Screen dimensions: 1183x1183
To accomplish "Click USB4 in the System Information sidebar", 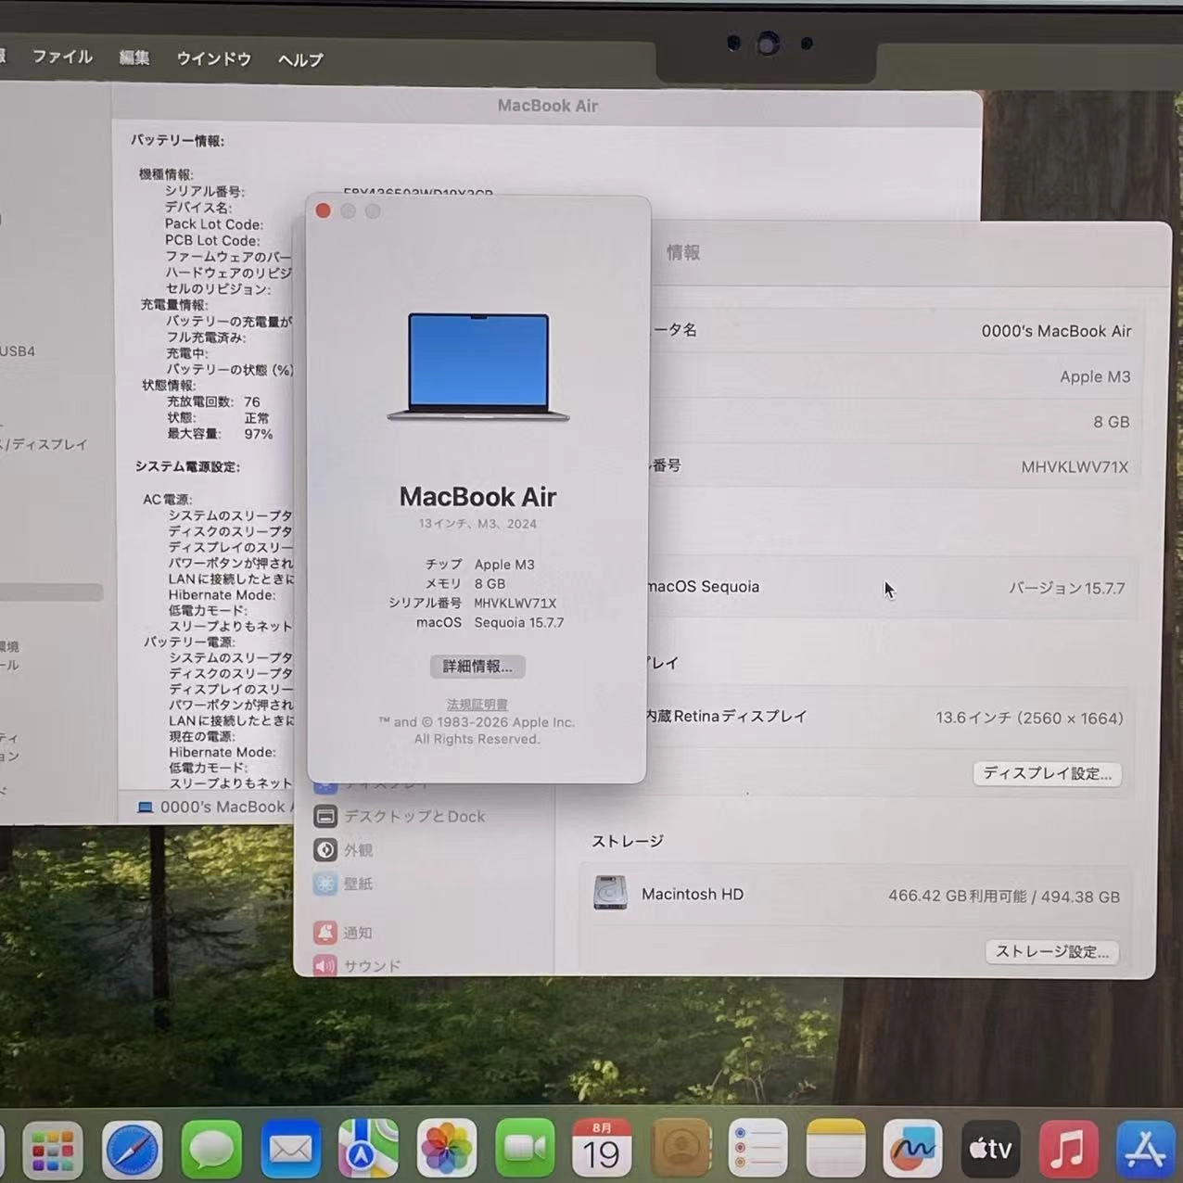I will (x=18, y=351).
